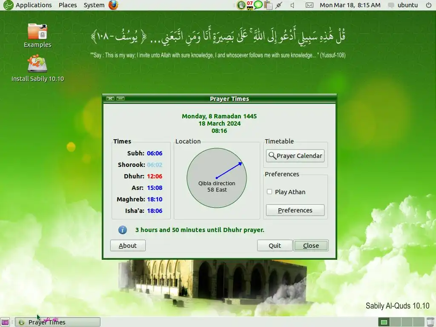
Task: Click the power shutdown icon in panel
Action: coord(428,5)
